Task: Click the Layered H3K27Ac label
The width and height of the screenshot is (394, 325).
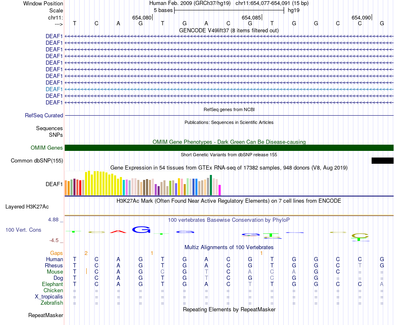Action: coord(27,207)
